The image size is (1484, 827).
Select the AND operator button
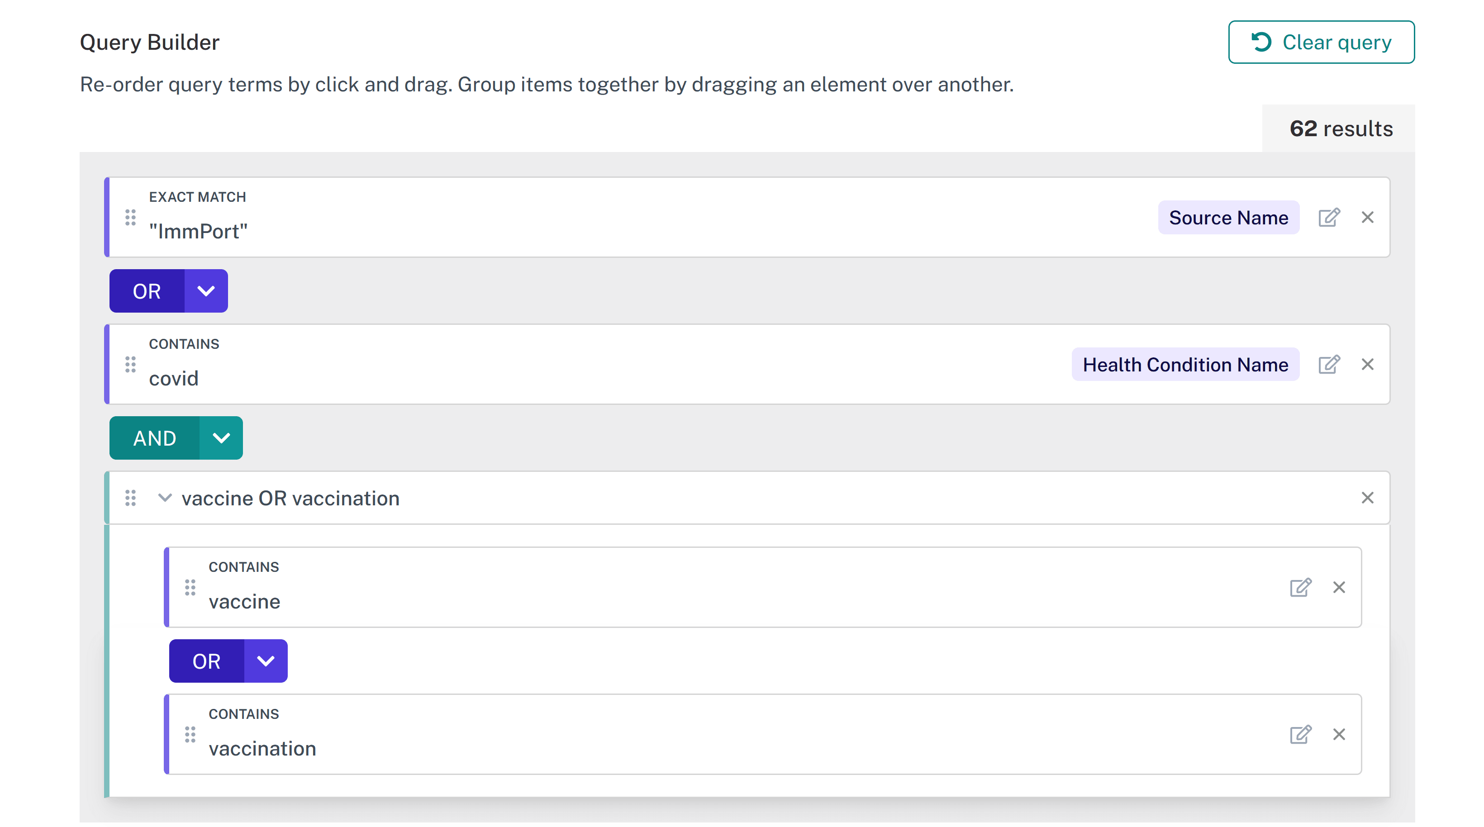(154, 438)
